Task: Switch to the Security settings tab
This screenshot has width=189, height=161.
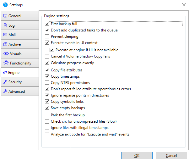Action: pyautogui.click(x=20, y=82)
